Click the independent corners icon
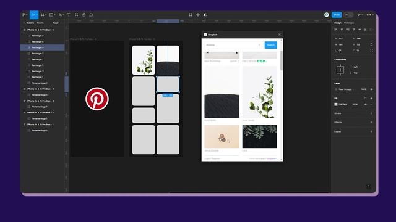Viewport: 396px width, 222px height. pyautogui.click(x=371, y=51)
